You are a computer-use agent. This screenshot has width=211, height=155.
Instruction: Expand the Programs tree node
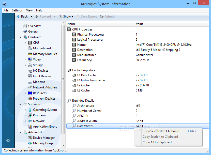[25, 115]
